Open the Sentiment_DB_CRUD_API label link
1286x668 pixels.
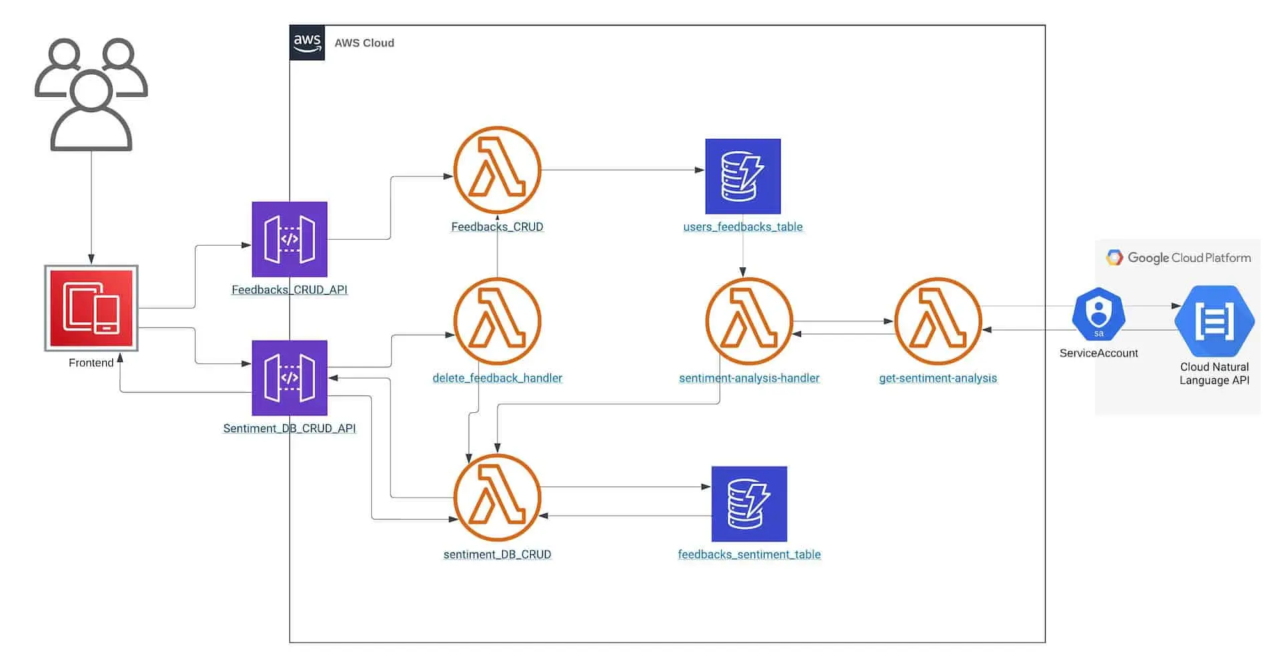289,428
